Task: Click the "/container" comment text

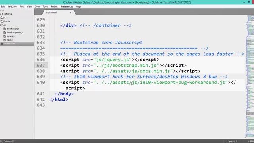Action: 107,25
